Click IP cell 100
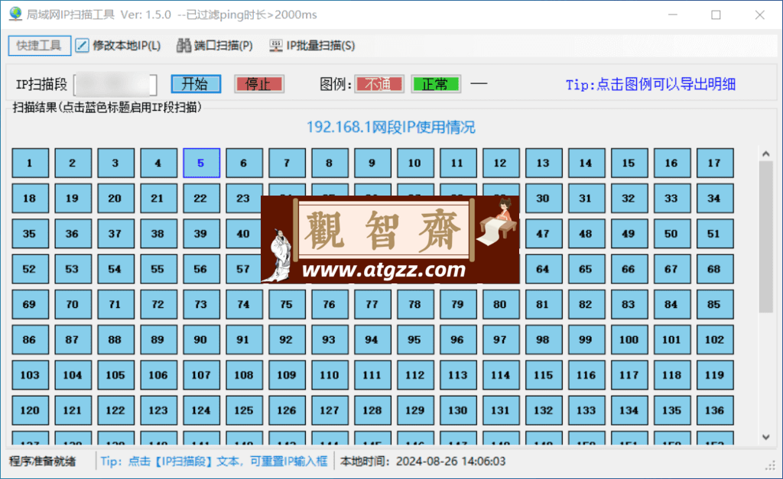 pos(629,340)
